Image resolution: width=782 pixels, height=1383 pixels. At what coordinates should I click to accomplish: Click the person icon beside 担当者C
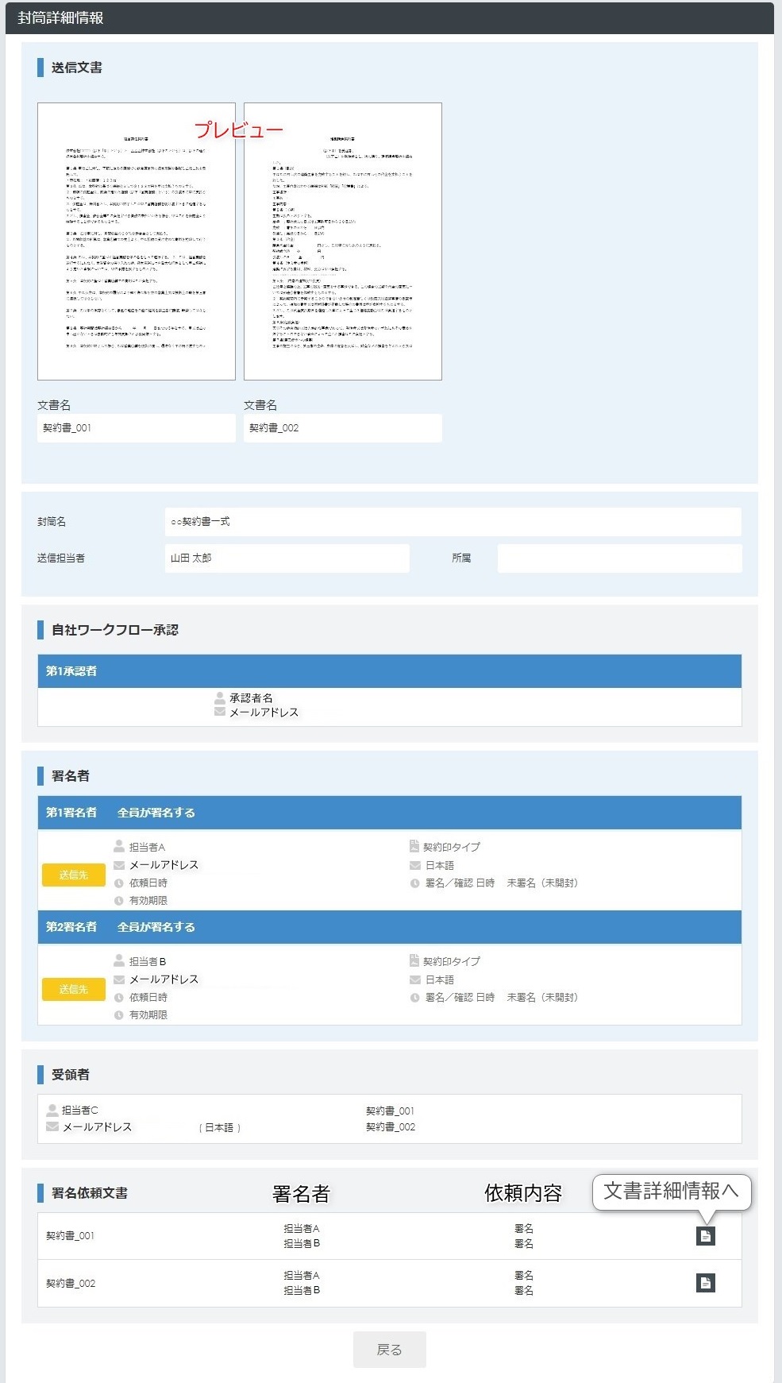pos(52,1110)
